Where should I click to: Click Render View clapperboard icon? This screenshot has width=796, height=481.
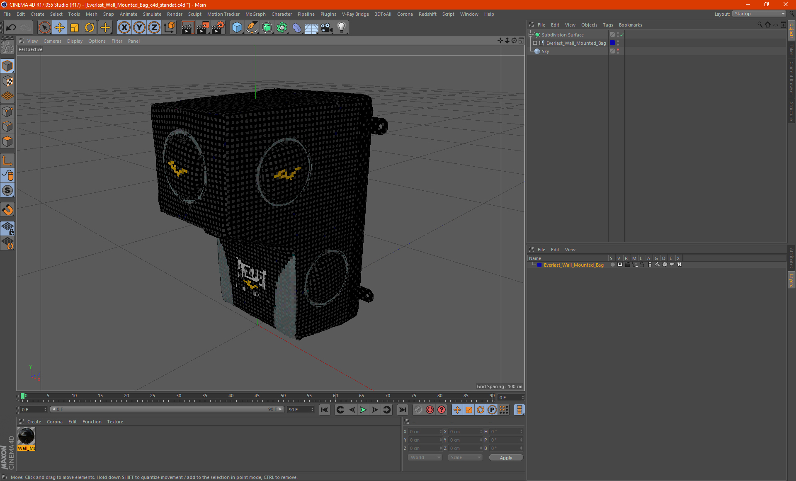pyautogui.click(x=187, y=28)
